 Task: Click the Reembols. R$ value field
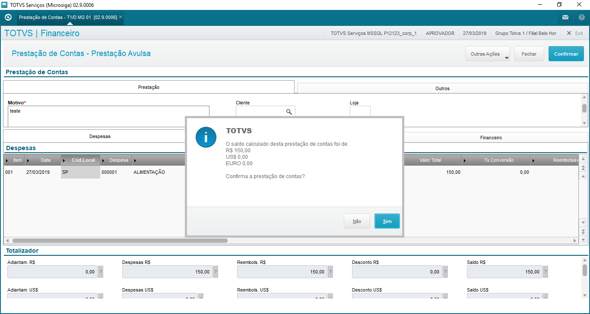(282, 272)
